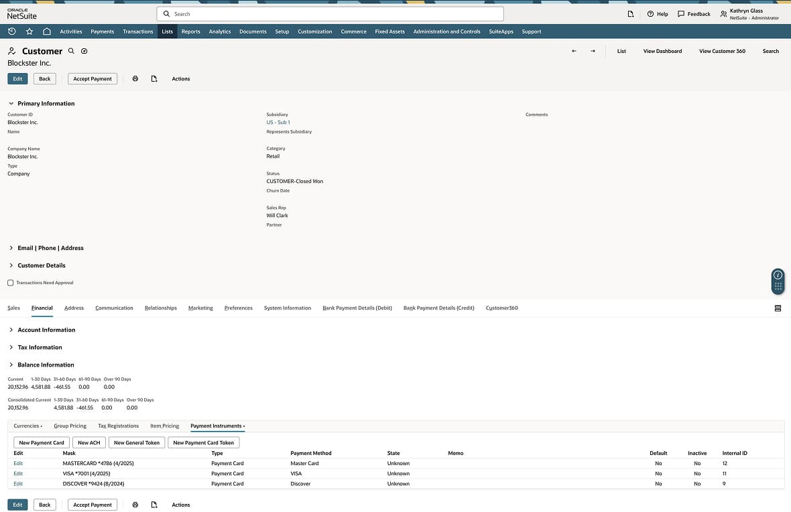This screenshot has width=791, height=512.
Task: Switch to the Tax Registrations tab
Action: click(118, 426)
